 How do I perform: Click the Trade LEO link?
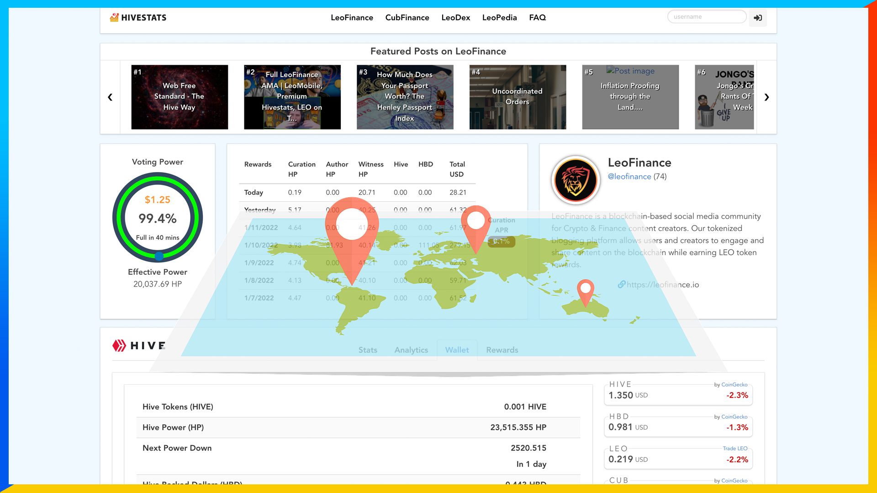pos(735,449)
